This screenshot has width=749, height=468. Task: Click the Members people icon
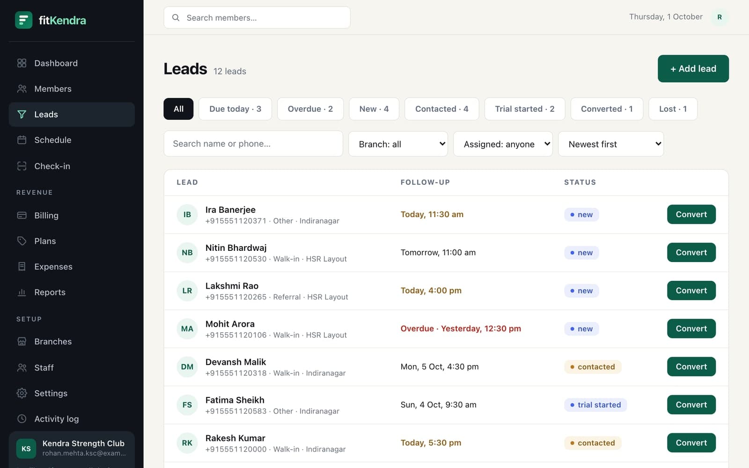22,89
